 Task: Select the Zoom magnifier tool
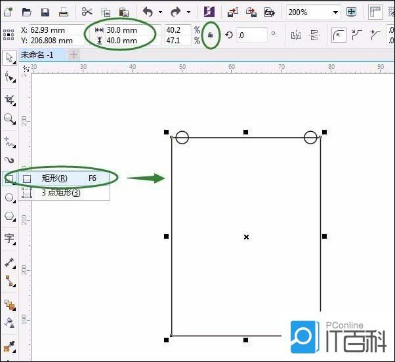pyautogui.click(x=10, y=119)
